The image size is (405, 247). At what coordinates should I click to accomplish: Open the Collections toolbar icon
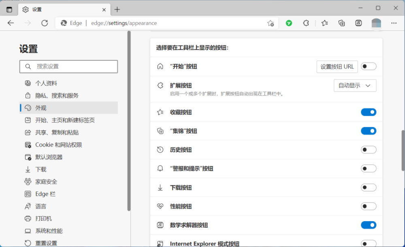341,23
